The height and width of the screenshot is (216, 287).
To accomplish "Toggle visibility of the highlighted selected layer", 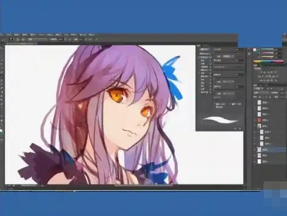I will (255, 149).
